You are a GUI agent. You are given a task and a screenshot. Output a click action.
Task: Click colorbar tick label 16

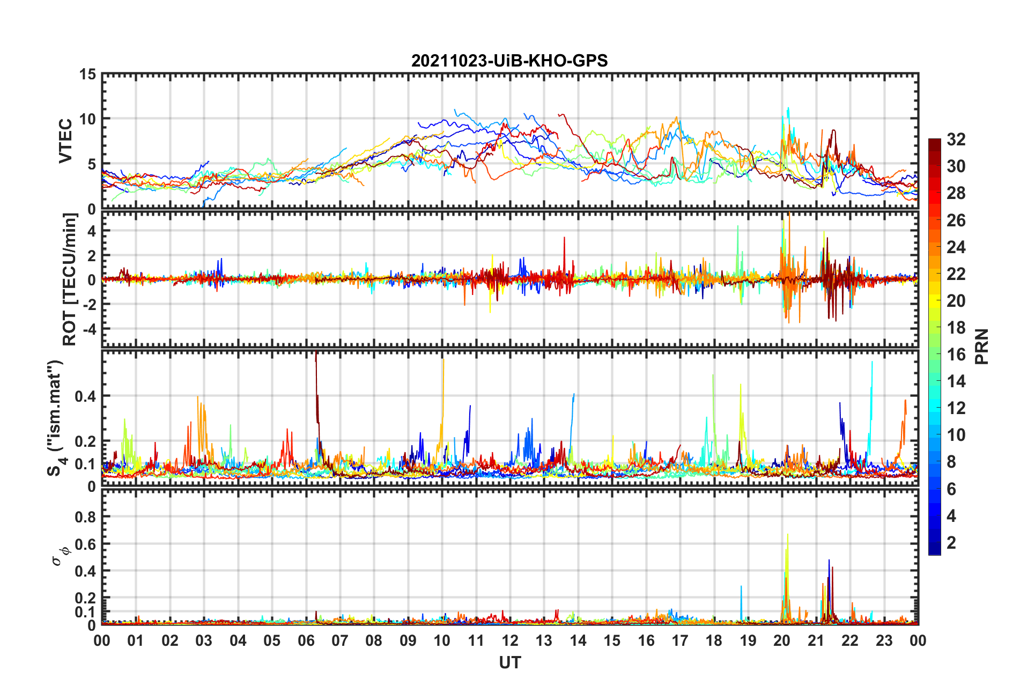click(x=956, y=355)
